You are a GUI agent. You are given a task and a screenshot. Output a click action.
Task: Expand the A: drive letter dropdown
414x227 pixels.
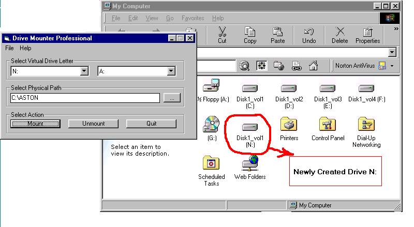[x=171, y=71]
